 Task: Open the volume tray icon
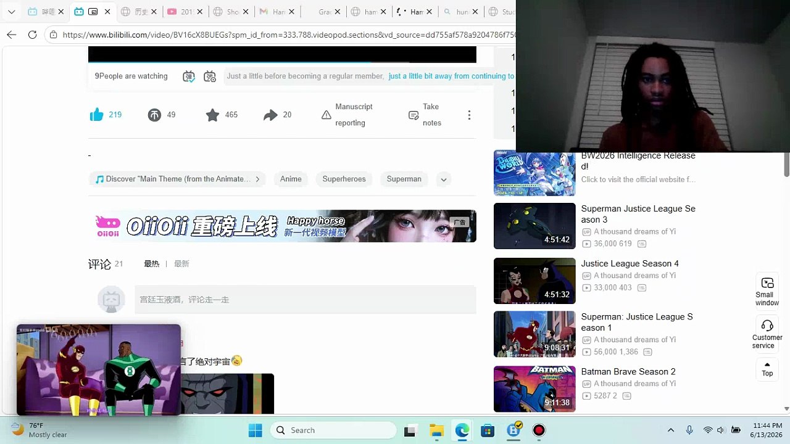721,430
